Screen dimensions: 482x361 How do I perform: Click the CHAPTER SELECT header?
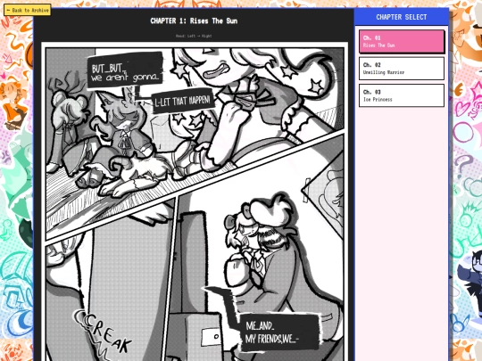(402, 17)
